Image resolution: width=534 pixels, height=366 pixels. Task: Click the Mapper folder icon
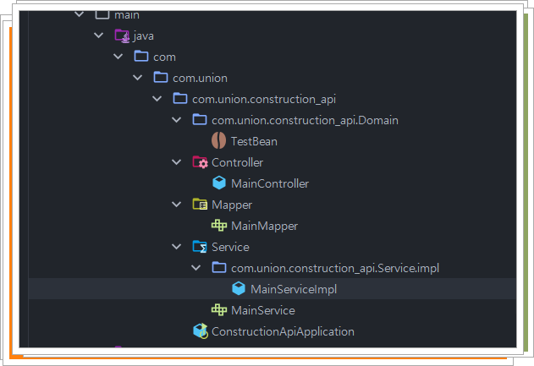tap(200, 204)
